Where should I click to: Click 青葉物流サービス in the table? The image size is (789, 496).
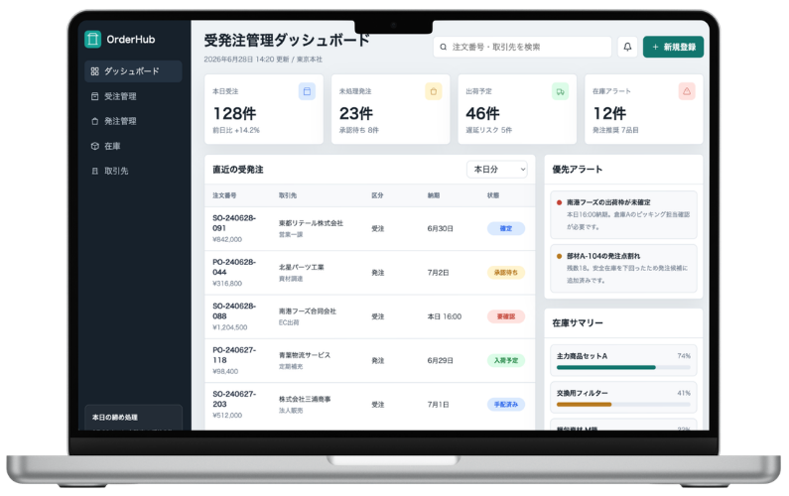tap(305, 355)
